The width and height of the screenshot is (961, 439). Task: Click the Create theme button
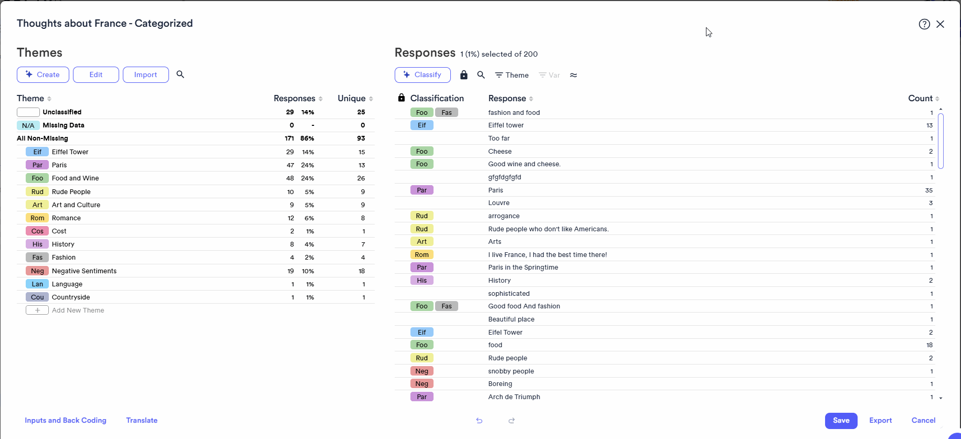point(43,74)
